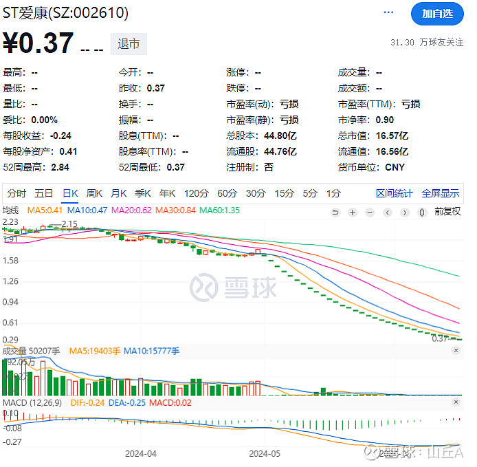This screenshot has height=467, width=477.
Task: Select the 年K tab
Action: coord(167,193)
